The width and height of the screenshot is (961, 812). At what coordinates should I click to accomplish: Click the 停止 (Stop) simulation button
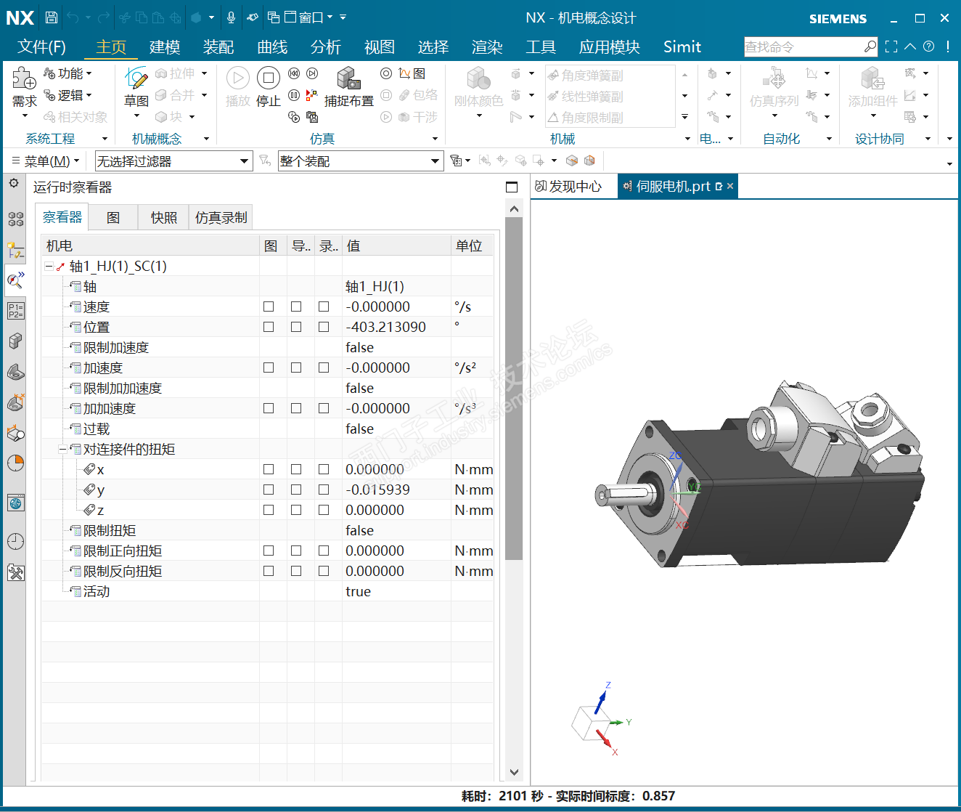[269, 88]
